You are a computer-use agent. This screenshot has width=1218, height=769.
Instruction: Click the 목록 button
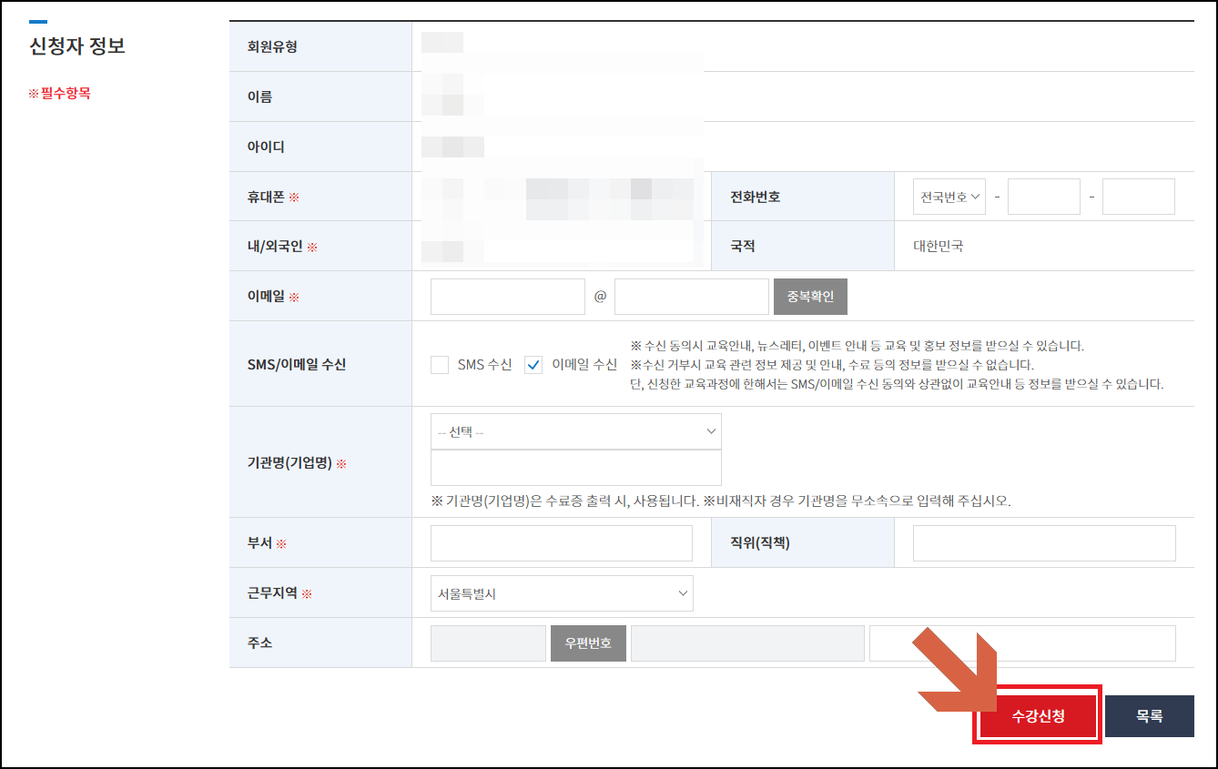[1149, 716]
